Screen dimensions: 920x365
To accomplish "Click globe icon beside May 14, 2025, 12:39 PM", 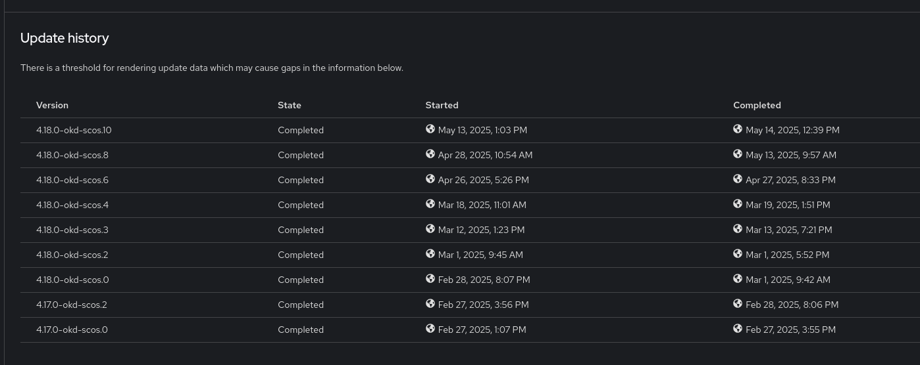I will click(x=738, y=129).
